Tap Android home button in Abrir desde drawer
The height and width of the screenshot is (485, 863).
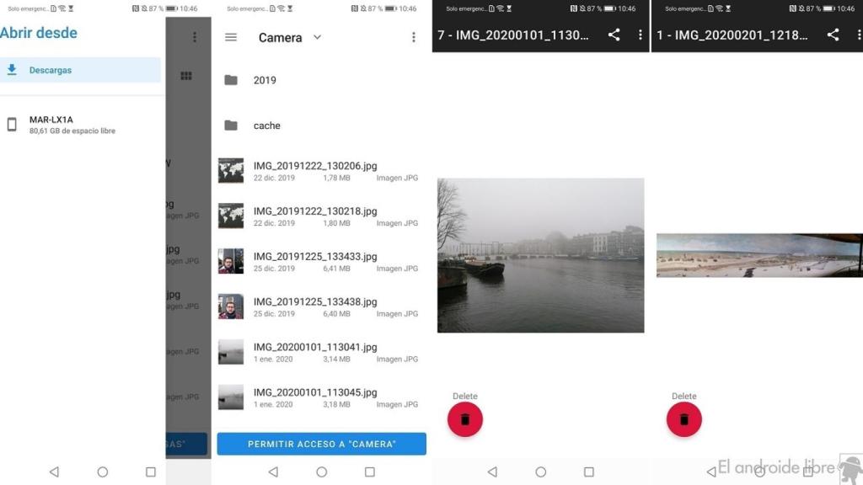pos(102,472)
